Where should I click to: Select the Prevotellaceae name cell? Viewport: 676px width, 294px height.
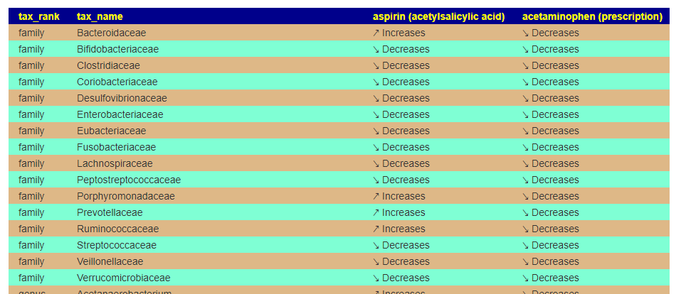pyautogui.click(x=110, y=212)
